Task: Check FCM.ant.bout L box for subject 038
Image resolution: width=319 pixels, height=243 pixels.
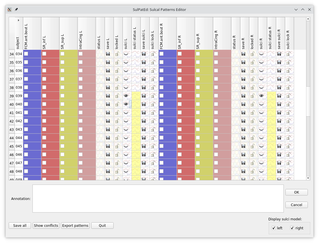Action: [26, 87]
